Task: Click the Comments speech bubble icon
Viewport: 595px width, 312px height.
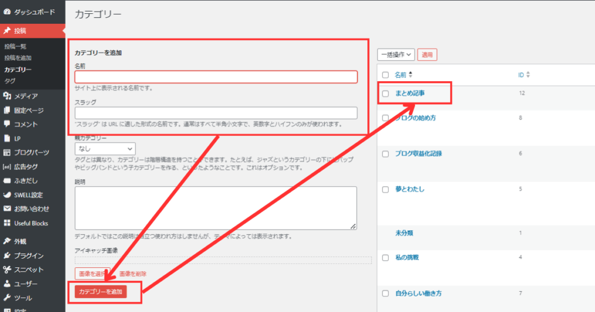Action: [x=7, y=124]
